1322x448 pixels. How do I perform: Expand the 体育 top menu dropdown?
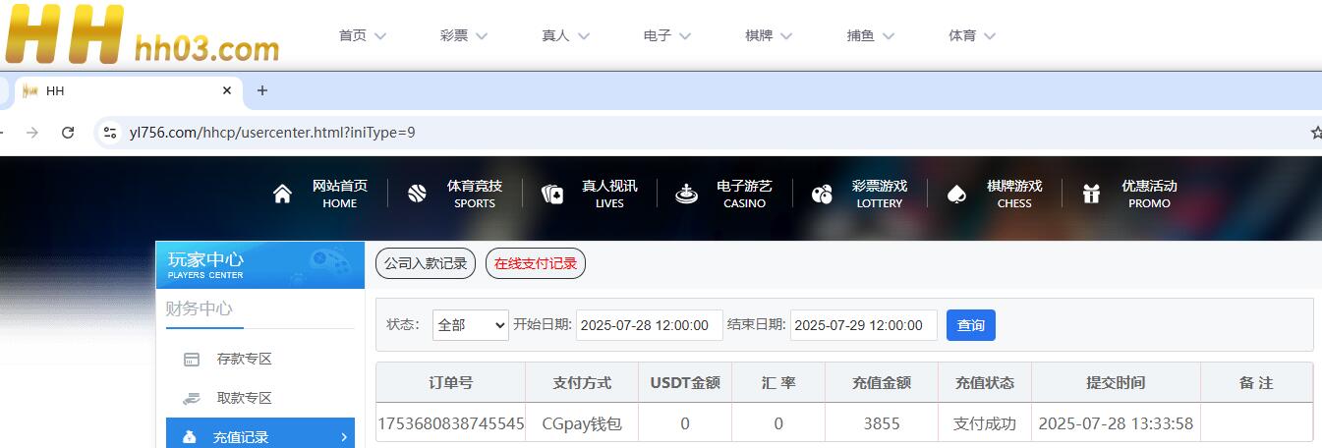pyautogui.click(x=972, y=35)
